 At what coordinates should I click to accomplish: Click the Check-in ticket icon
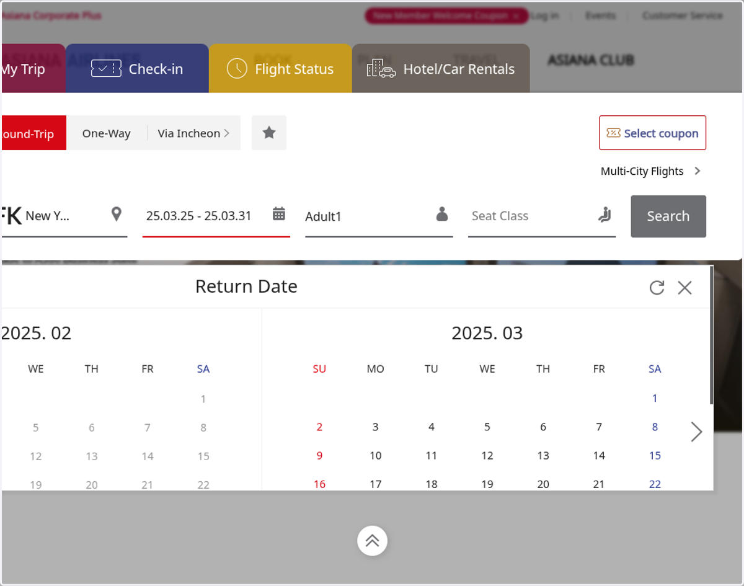click(106, 68)
